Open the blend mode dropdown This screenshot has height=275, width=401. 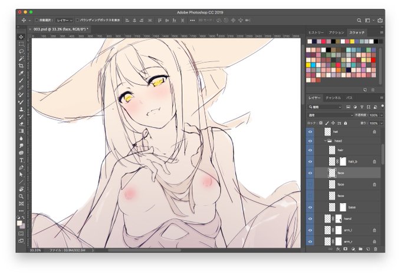tap(330, 115)
